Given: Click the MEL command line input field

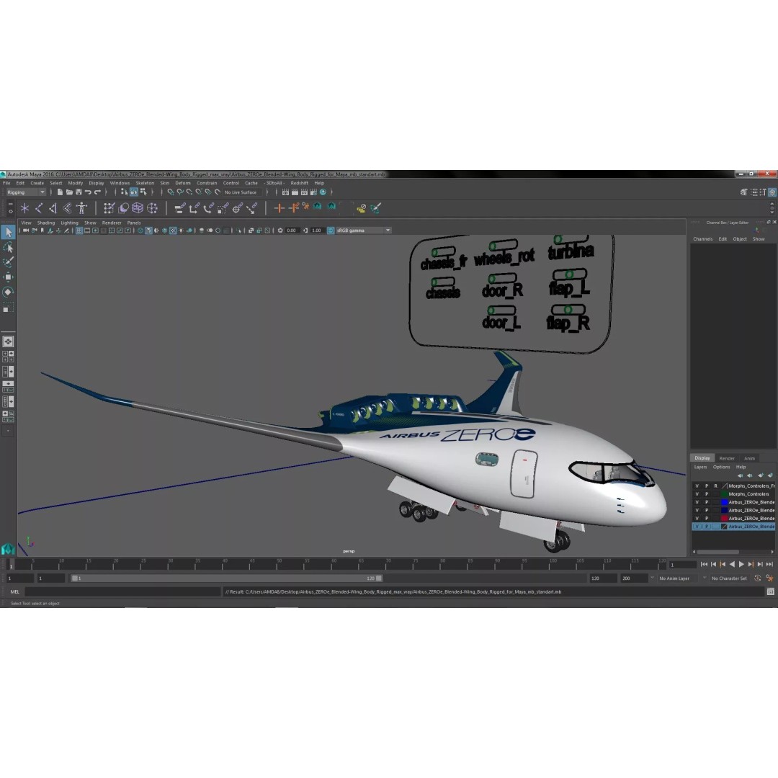Looking at the screenshot, I should (x=122, y=591).
